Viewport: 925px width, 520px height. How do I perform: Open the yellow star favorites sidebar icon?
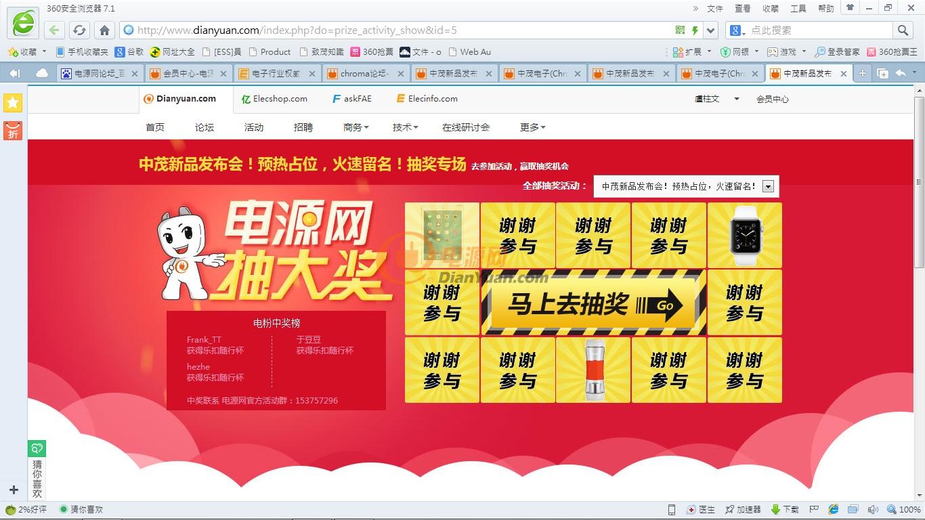(13, 102)
